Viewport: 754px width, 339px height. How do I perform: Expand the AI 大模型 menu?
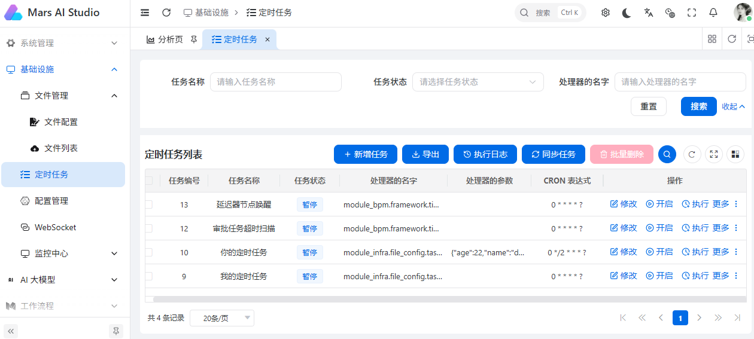(x=65, y=280)
